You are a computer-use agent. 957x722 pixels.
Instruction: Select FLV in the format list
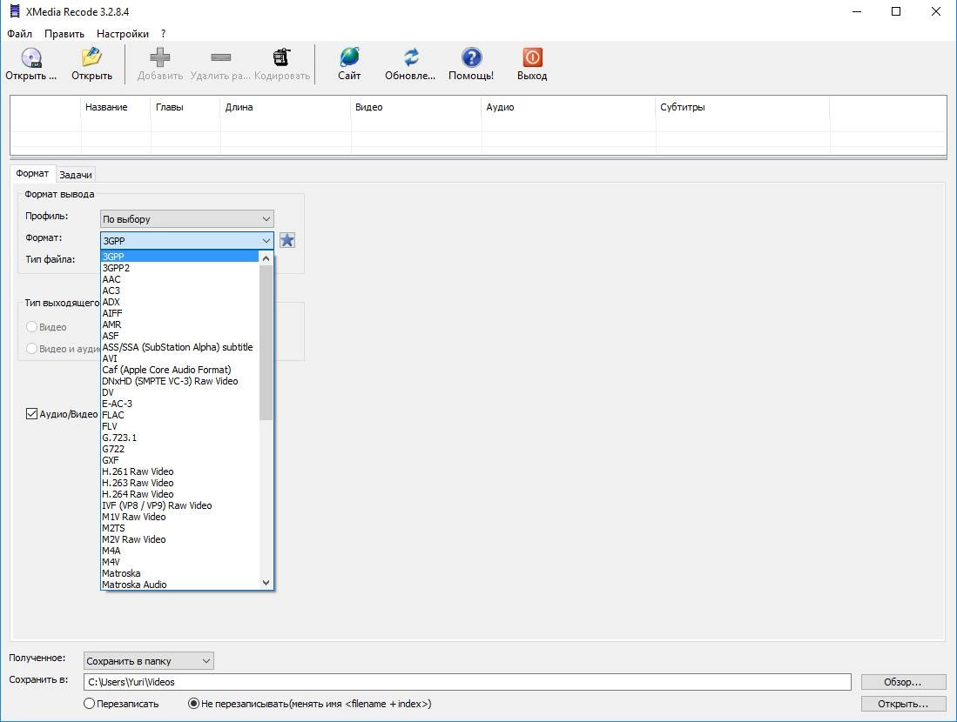click(180, 426)
